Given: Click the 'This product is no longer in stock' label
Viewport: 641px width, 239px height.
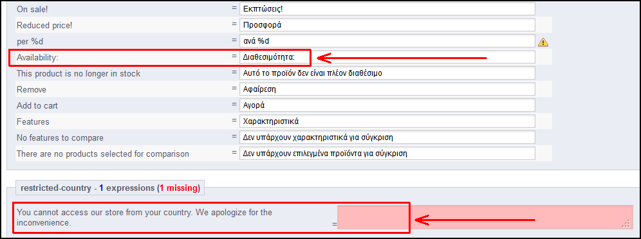Looking at the screenshot, I should click(79, 74).
